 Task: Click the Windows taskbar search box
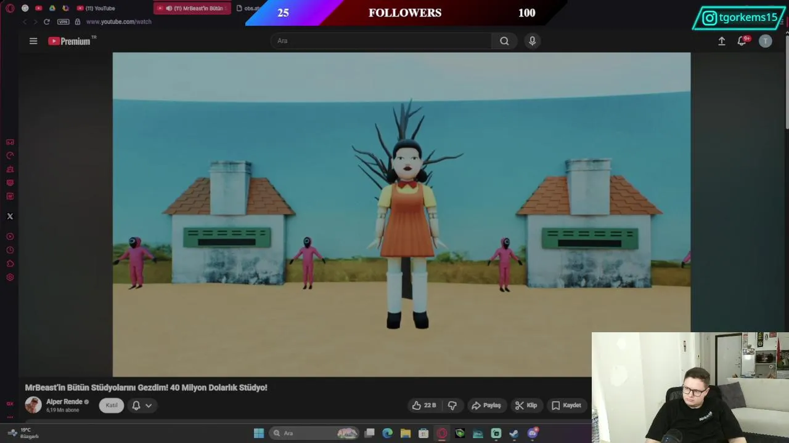tap(315, 433)
